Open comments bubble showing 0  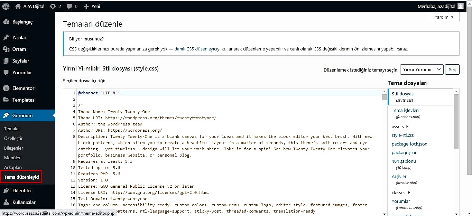coord(72,6)
